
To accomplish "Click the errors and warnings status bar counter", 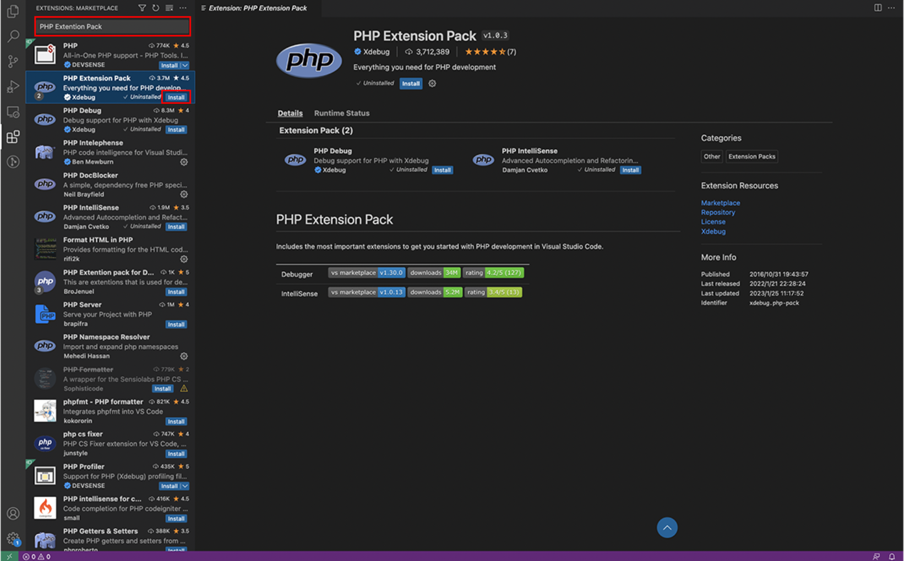I will (x=37, y=557).
